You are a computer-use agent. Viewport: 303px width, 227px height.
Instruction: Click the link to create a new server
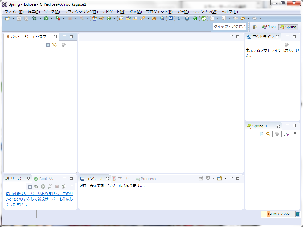[38, 199]
